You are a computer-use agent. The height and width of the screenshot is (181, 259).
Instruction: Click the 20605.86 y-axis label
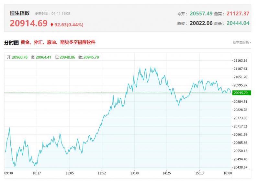(x=241, y=143)
